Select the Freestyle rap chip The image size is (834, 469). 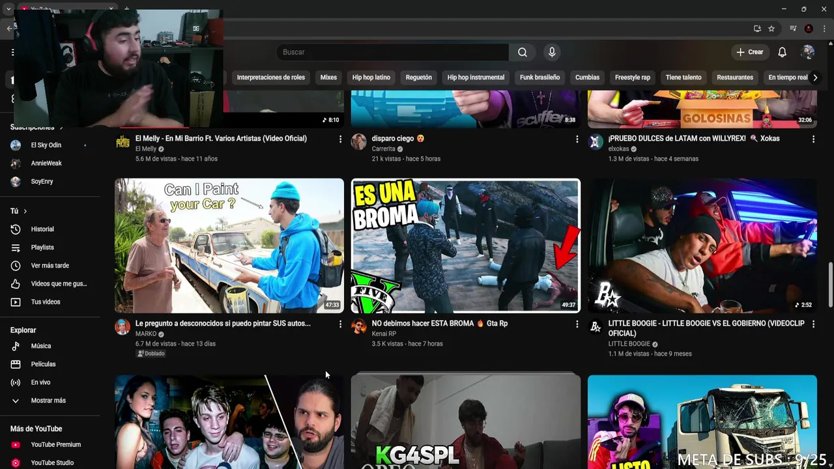633,78
